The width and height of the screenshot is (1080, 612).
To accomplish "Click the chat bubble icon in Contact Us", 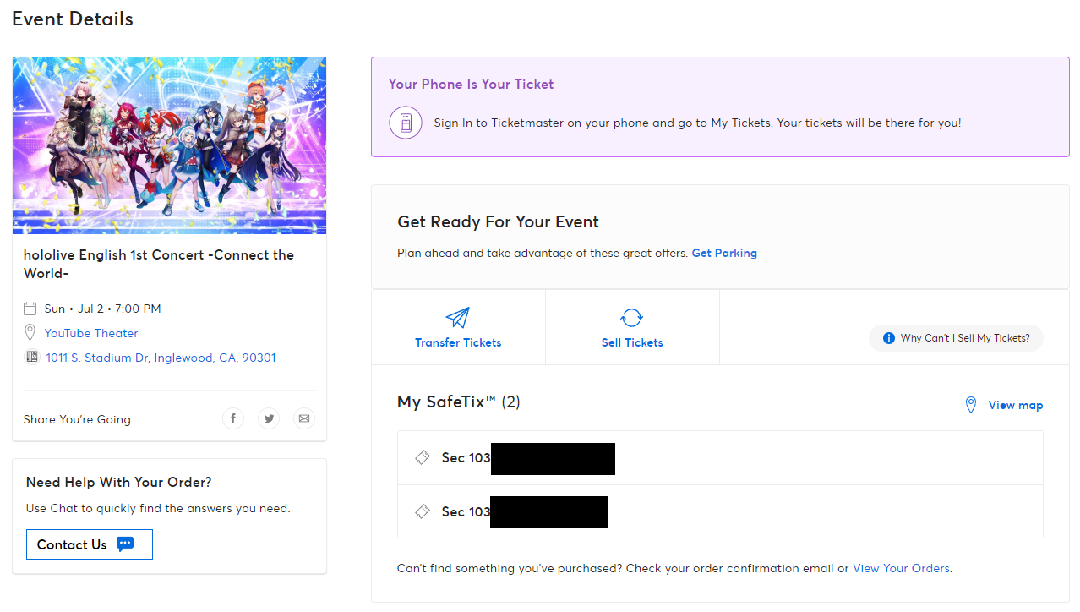I will click(125, 544).
